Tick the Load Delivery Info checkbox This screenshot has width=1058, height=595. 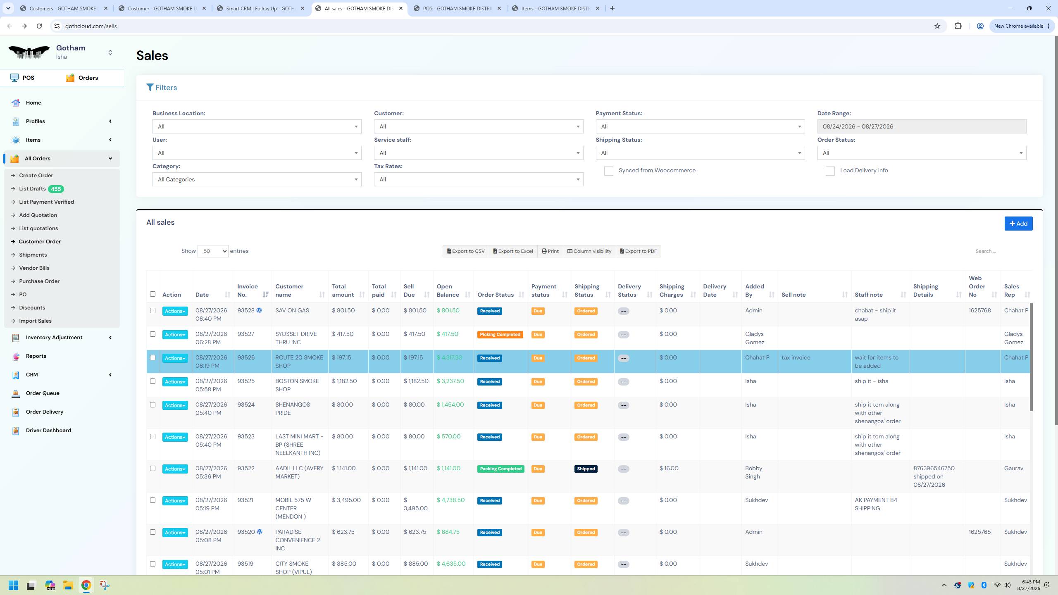tap(830, 171)
